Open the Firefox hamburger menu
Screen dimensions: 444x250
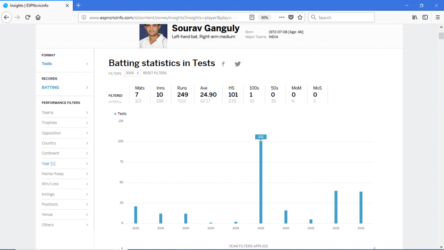pyautogui.click(x=437, y=17)
